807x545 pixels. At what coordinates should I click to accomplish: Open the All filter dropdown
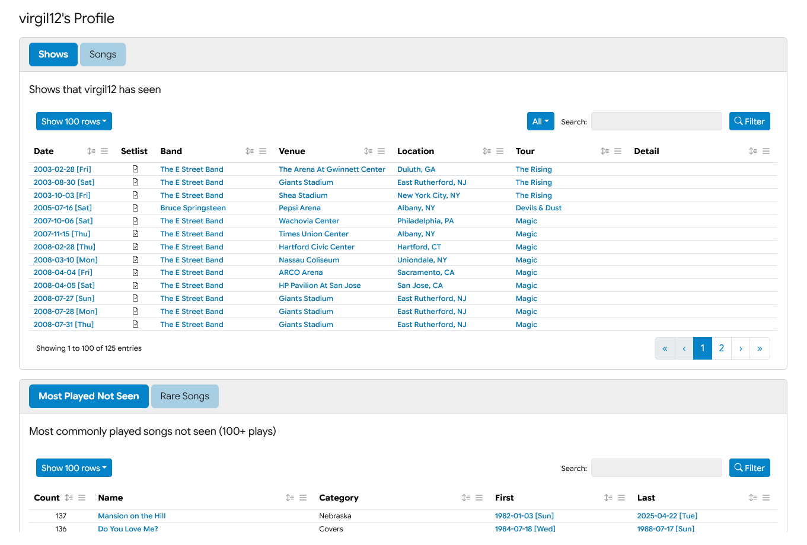[x=540, y=121]
